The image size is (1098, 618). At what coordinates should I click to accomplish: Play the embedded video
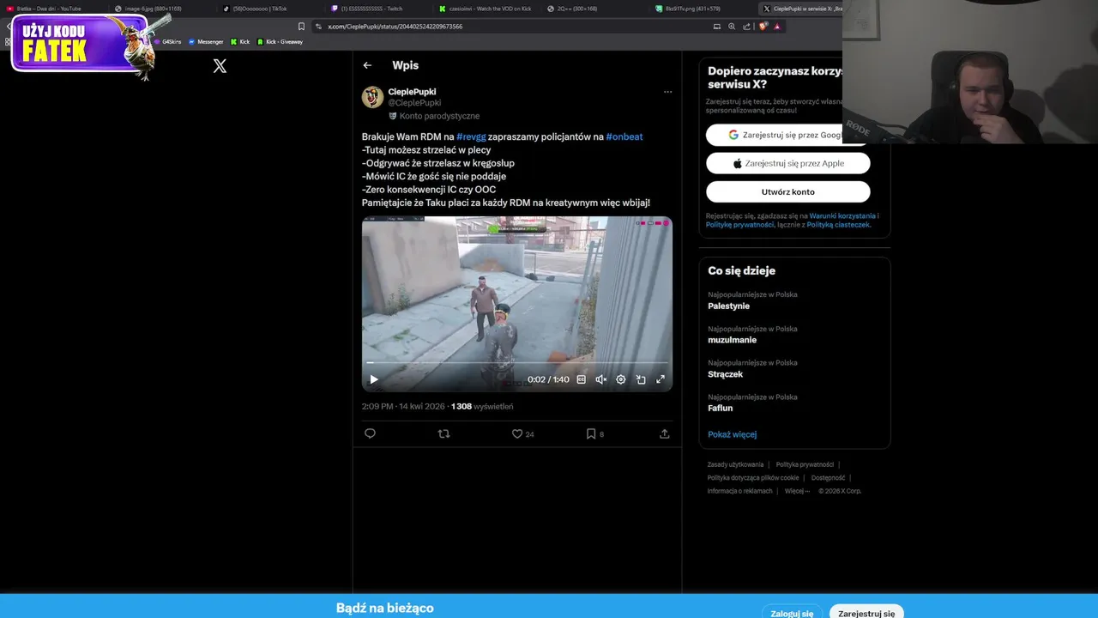[373, 379]
